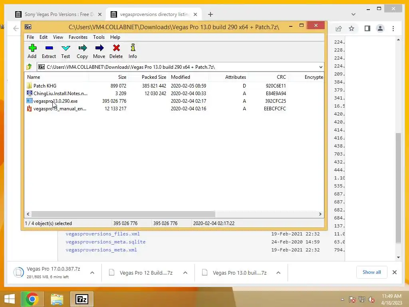The width and height of the screenshot is (409, 307).
Task: Click the Chrome page scrollbar down arrow
Action: [398, 257]
